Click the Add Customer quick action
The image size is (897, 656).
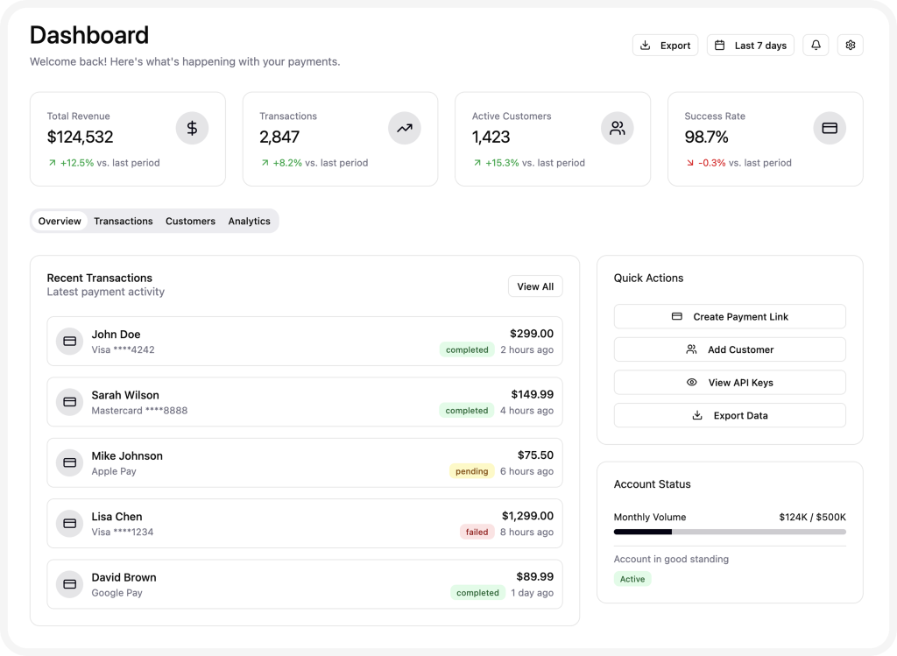[x=730, y=349]
